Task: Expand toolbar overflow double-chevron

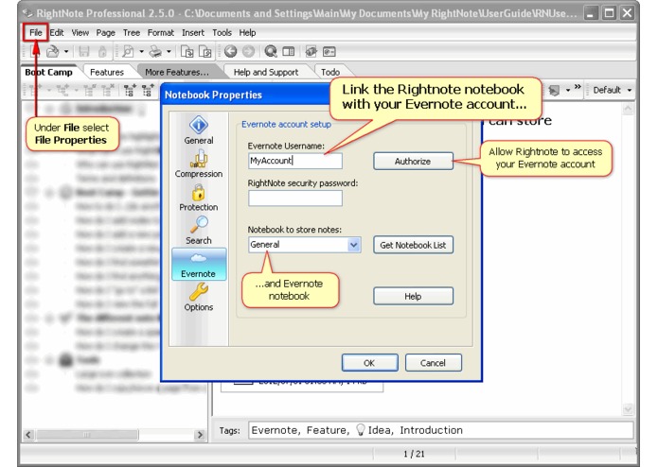Action: click(x=578, y=87)
